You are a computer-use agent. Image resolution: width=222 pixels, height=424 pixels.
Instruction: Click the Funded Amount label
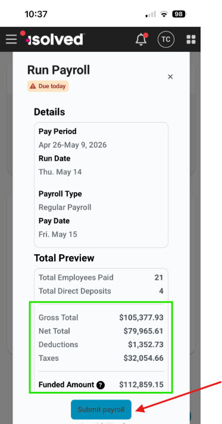[x=66, y=385]
